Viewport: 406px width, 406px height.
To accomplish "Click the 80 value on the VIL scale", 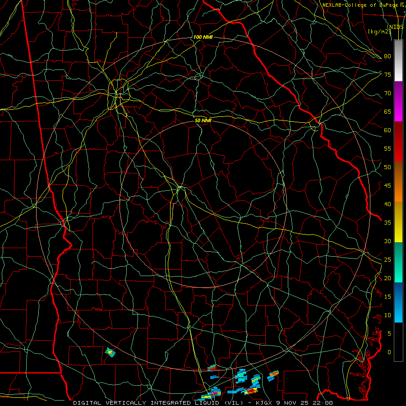I will coord(388,56).
